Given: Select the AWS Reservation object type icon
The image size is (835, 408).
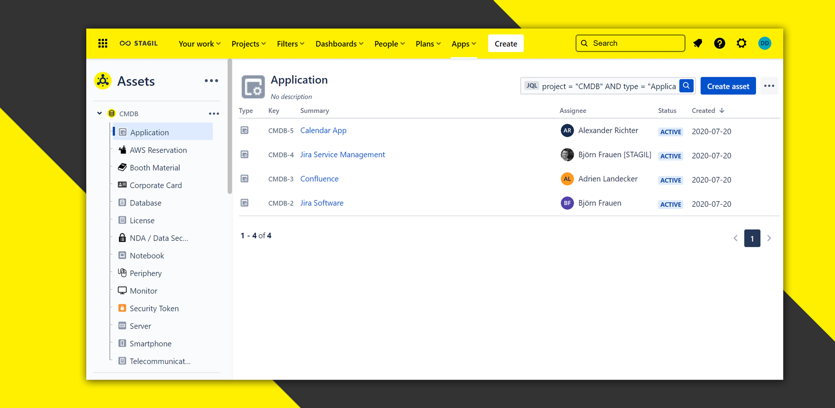Looking at the screenshot, I should click(122, 150).
